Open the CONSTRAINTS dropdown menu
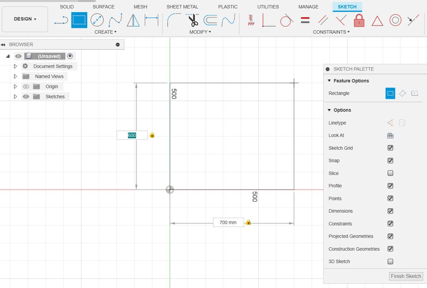The image size is (427, 288). pos(331,32)
